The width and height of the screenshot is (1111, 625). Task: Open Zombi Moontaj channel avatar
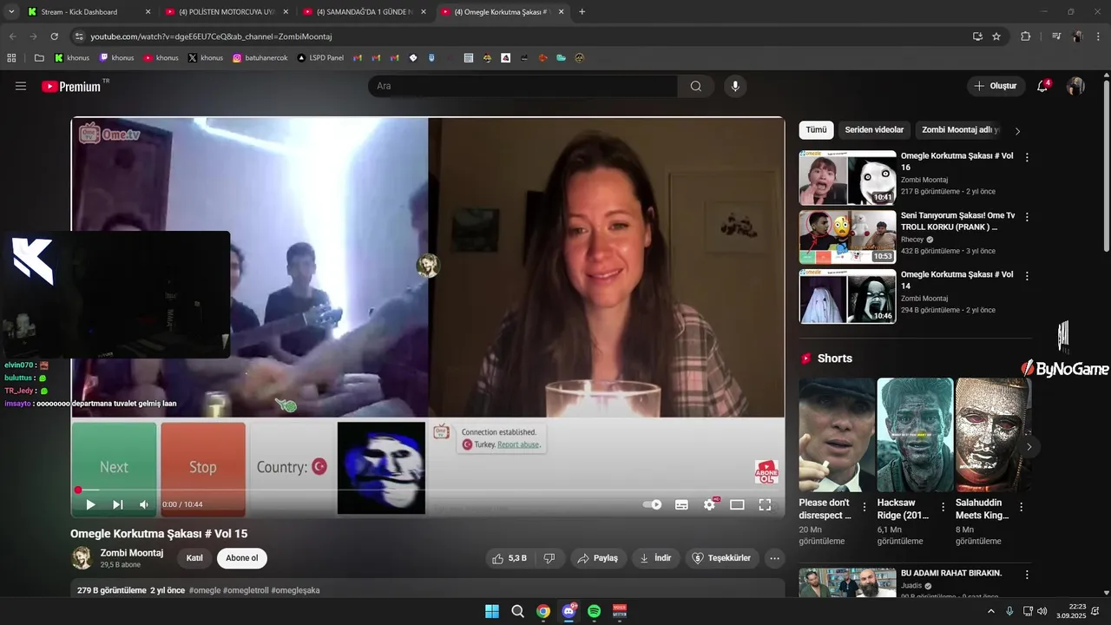[82, 558]
